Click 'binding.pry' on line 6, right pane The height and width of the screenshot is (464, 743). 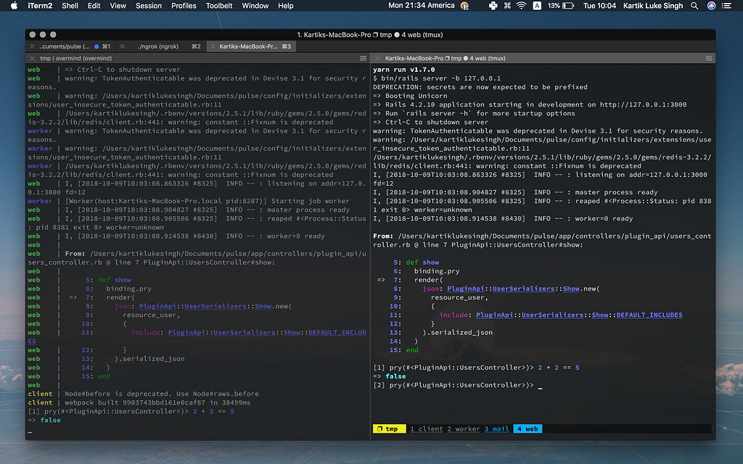click(436, 271)
